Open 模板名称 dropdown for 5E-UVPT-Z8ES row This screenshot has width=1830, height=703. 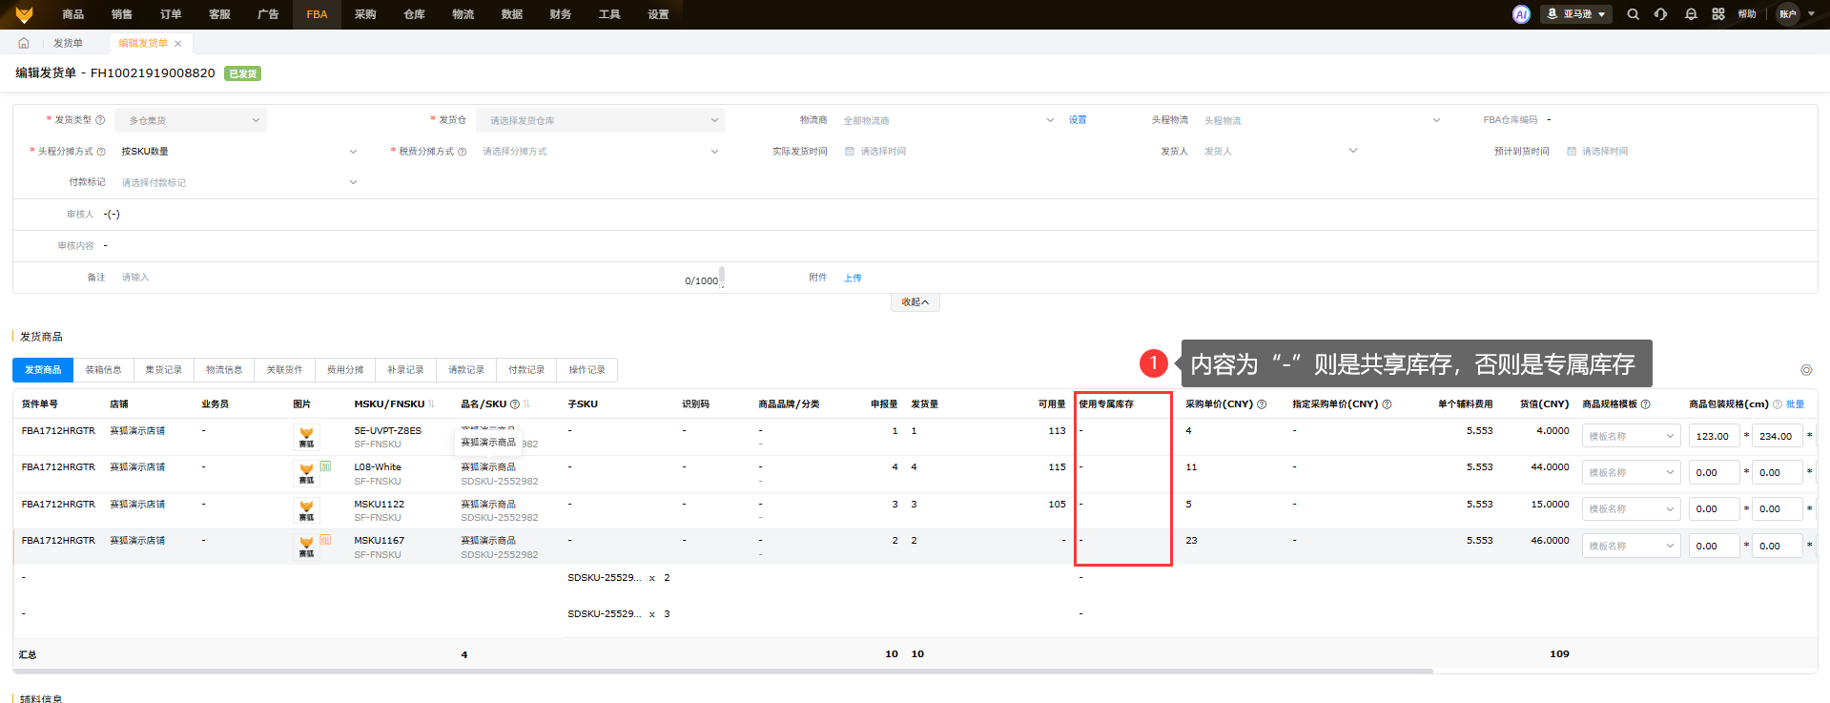tap(1631, 437)
